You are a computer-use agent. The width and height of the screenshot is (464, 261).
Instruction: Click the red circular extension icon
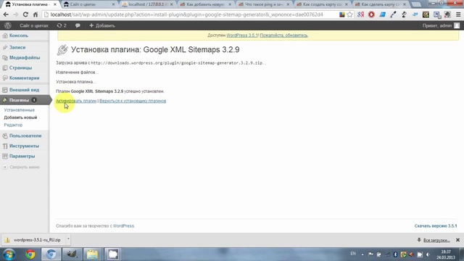tap(371, 14)
